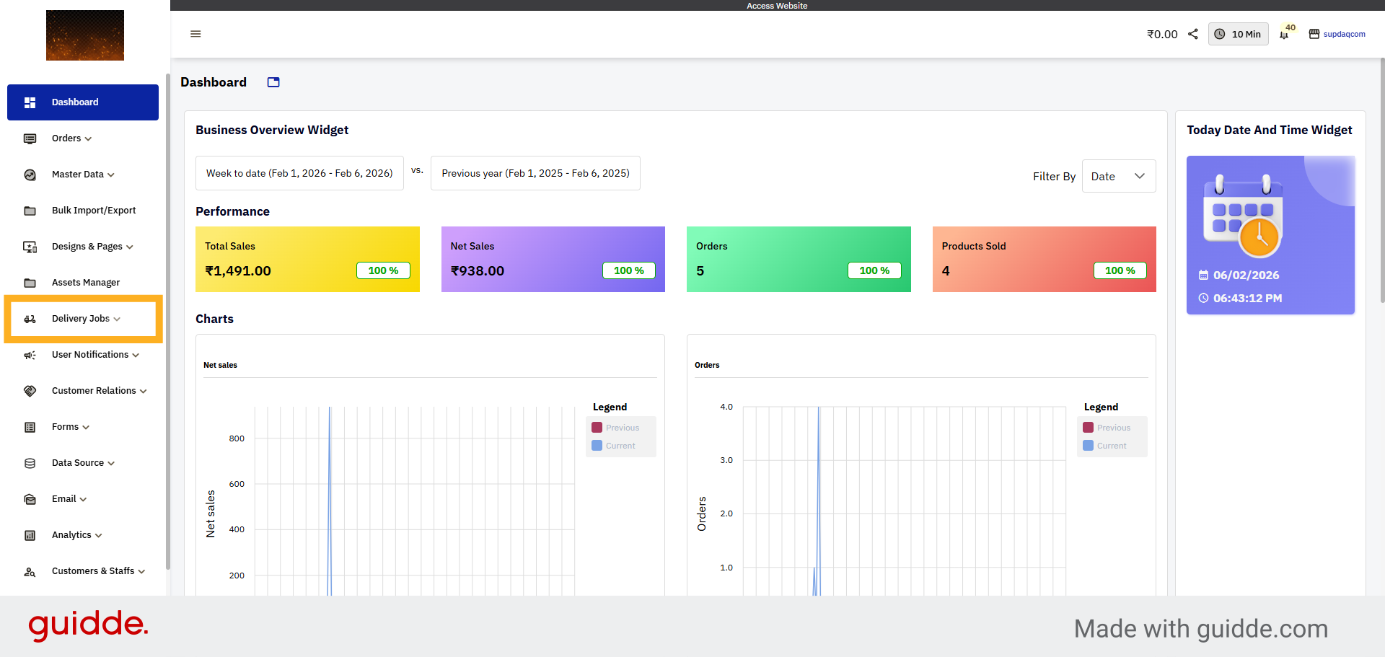Click the Delivery Jobs scooter icon
Image resolution: width=1385 pixels, height=657 pixels.
tap(30, 319)
